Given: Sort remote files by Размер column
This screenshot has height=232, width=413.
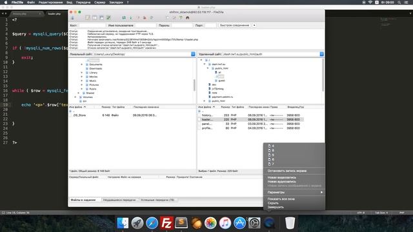Looking at the screenshot, I should (x=225, y=107).
